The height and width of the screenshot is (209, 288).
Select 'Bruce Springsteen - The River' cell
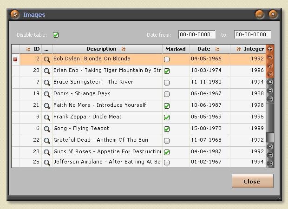pyautogui.click(x=107, y=83)
